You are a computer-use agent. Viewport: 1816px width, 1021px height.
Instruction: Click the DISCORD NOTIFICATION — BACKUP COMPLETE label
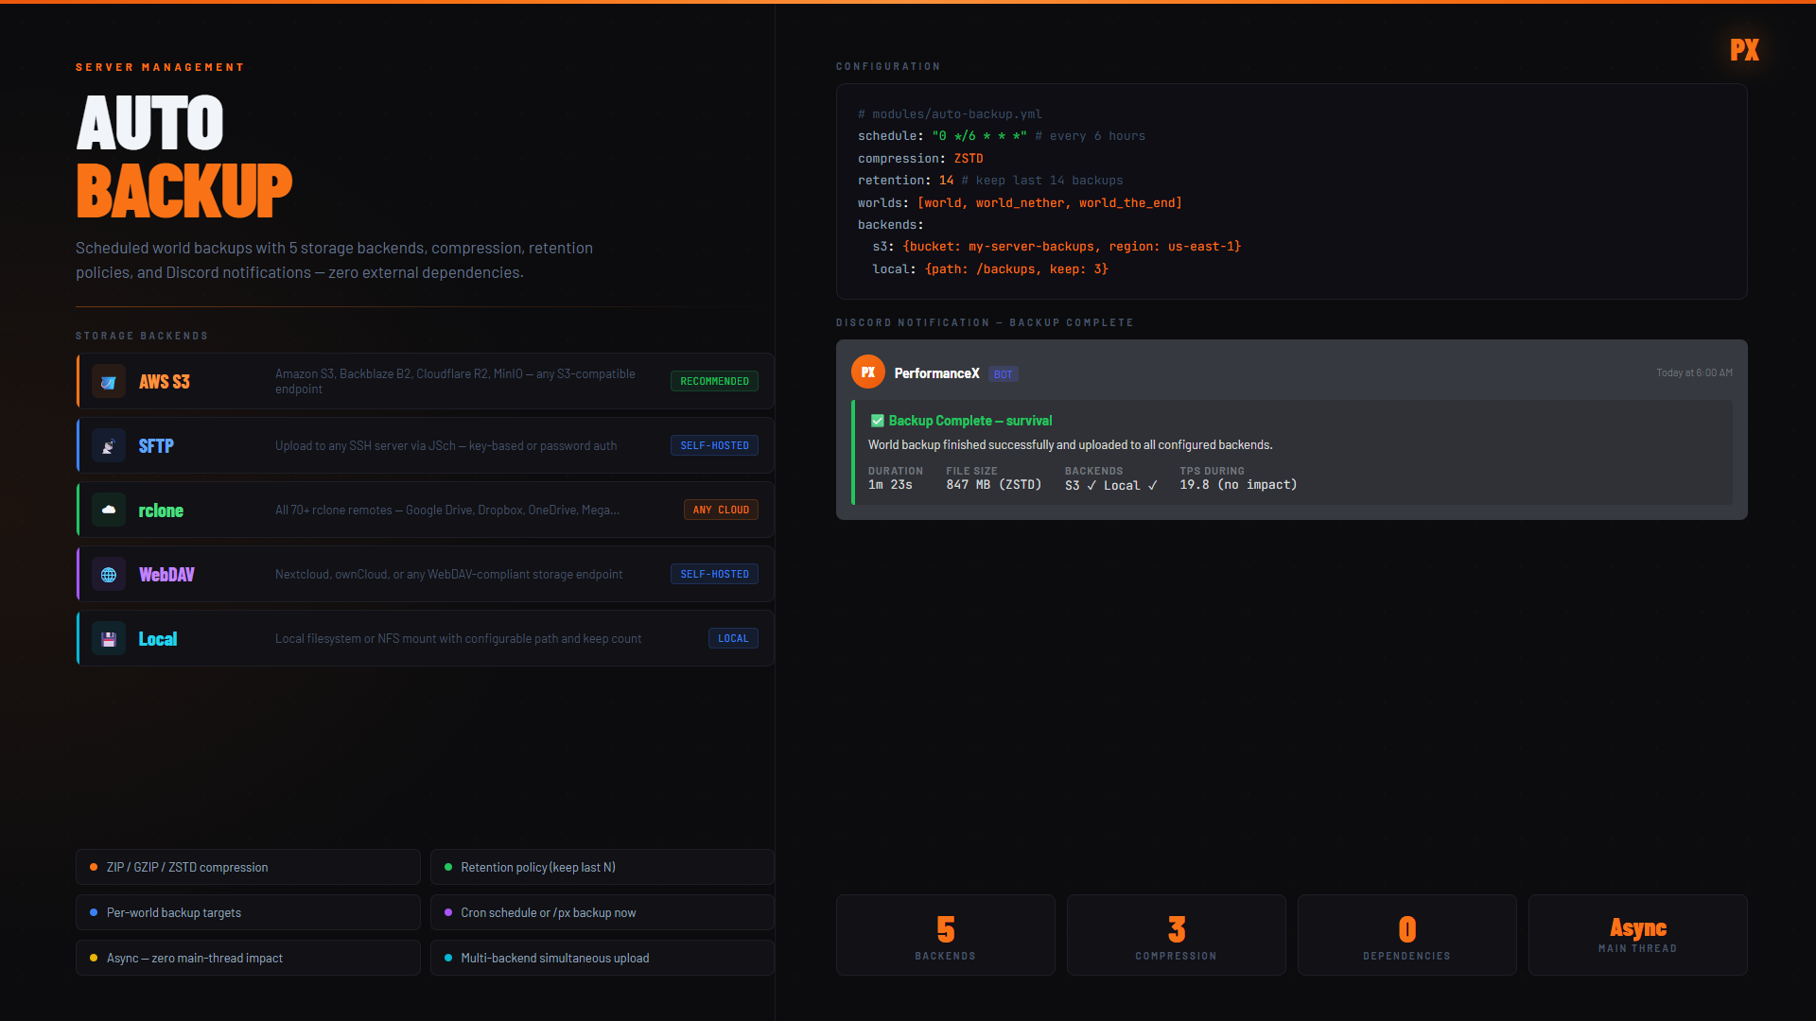(x=985, y=322)
